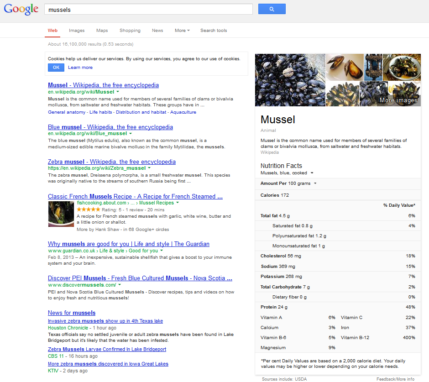The width and height of the screenshot is (429, 382).
Task: Open More images overlay
Action: 398,100
